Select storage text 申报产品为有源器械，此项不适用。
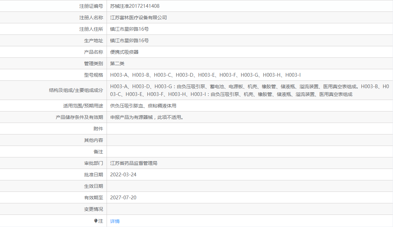Screen dimensions: 393x227 pos(147,117)
